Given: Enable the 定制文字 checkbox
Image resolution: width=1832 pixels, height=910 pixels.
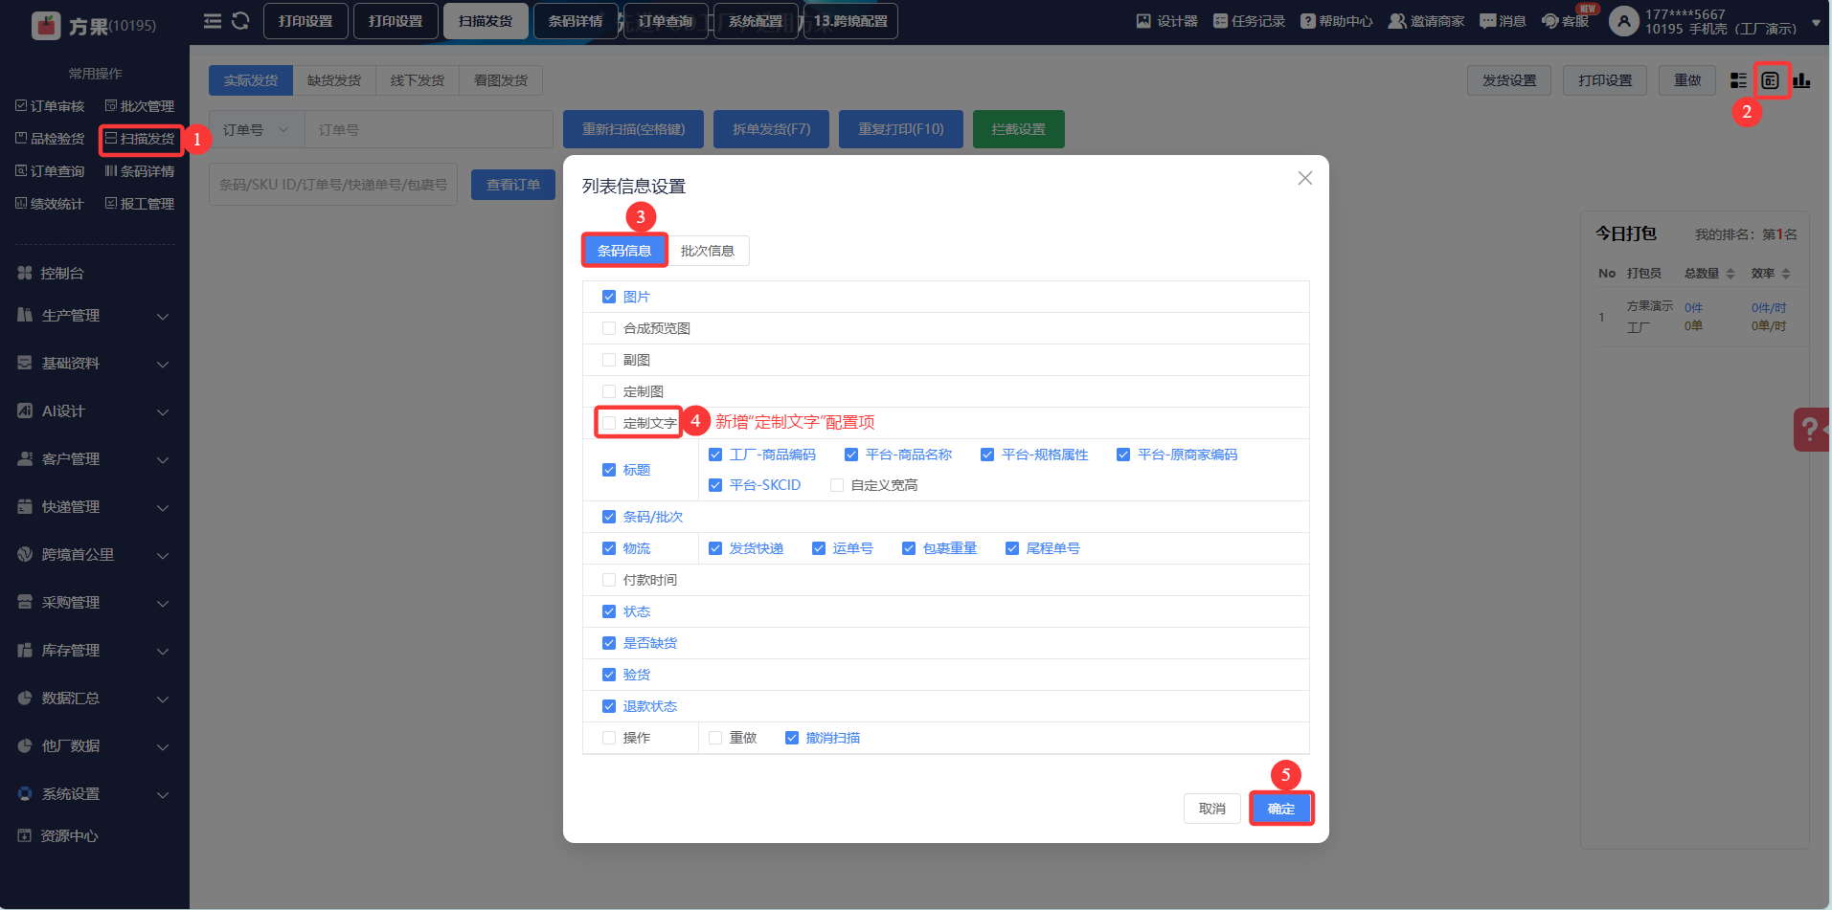Looking at the screenshot, I should 609,423.
